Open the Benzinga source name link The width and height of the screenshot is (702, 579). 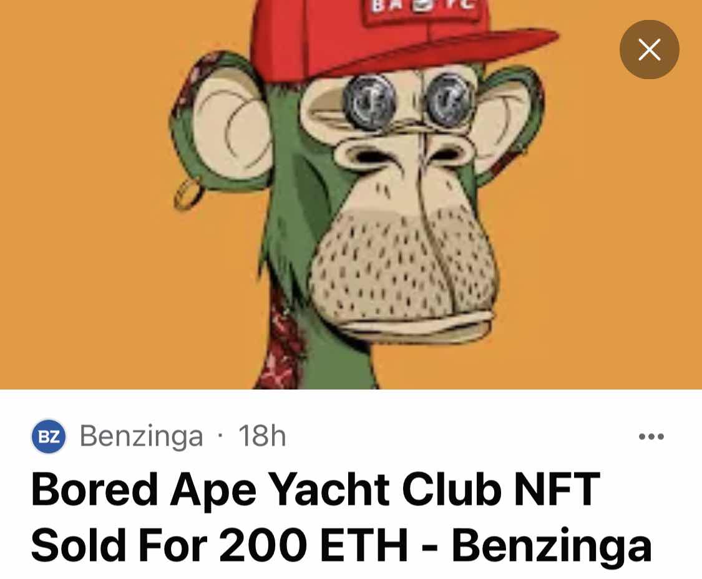(x=141, y=436)
